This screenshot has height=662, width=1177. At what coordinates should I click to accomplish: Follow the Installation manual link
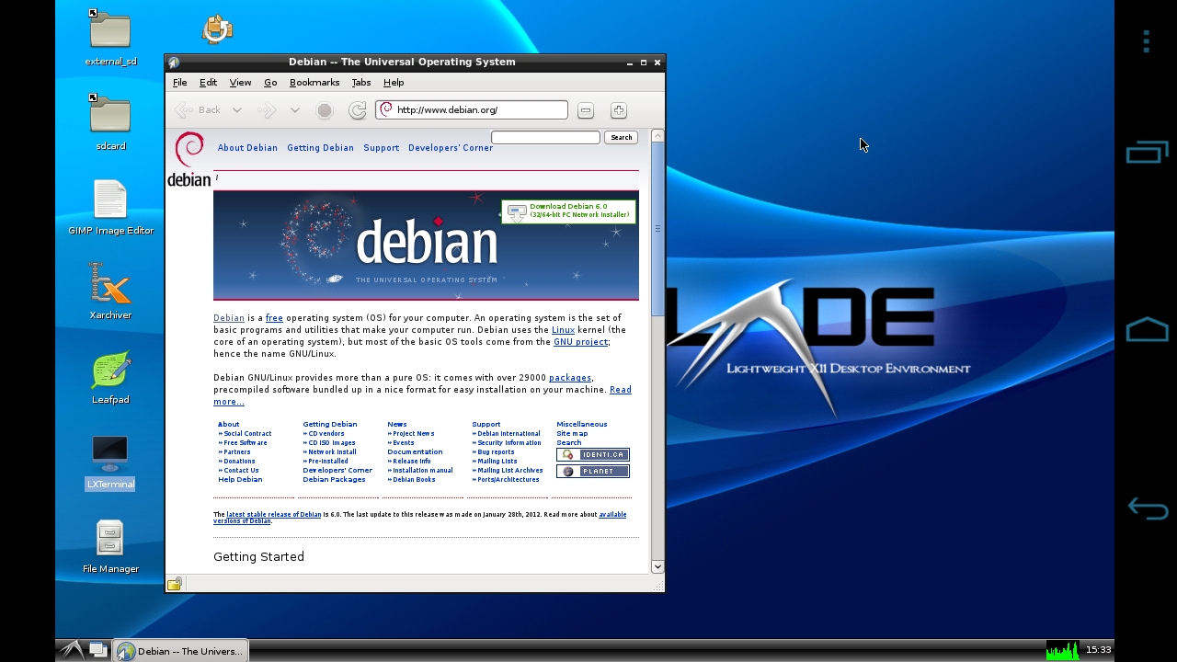click(x=423, y=471)
